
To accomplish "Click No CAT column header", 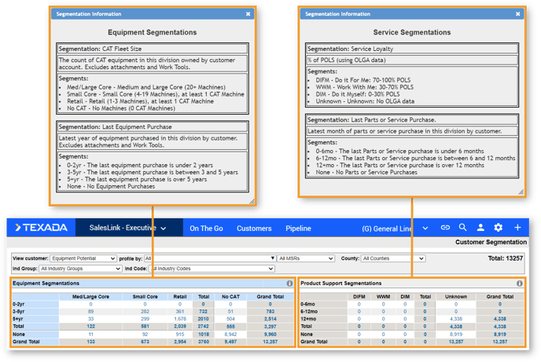I will pyautogui.click(x=230, y=297).
